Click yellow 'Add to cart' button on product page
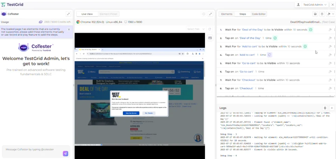The width and height of the screenshot is (336, 159). coord(136,138)
